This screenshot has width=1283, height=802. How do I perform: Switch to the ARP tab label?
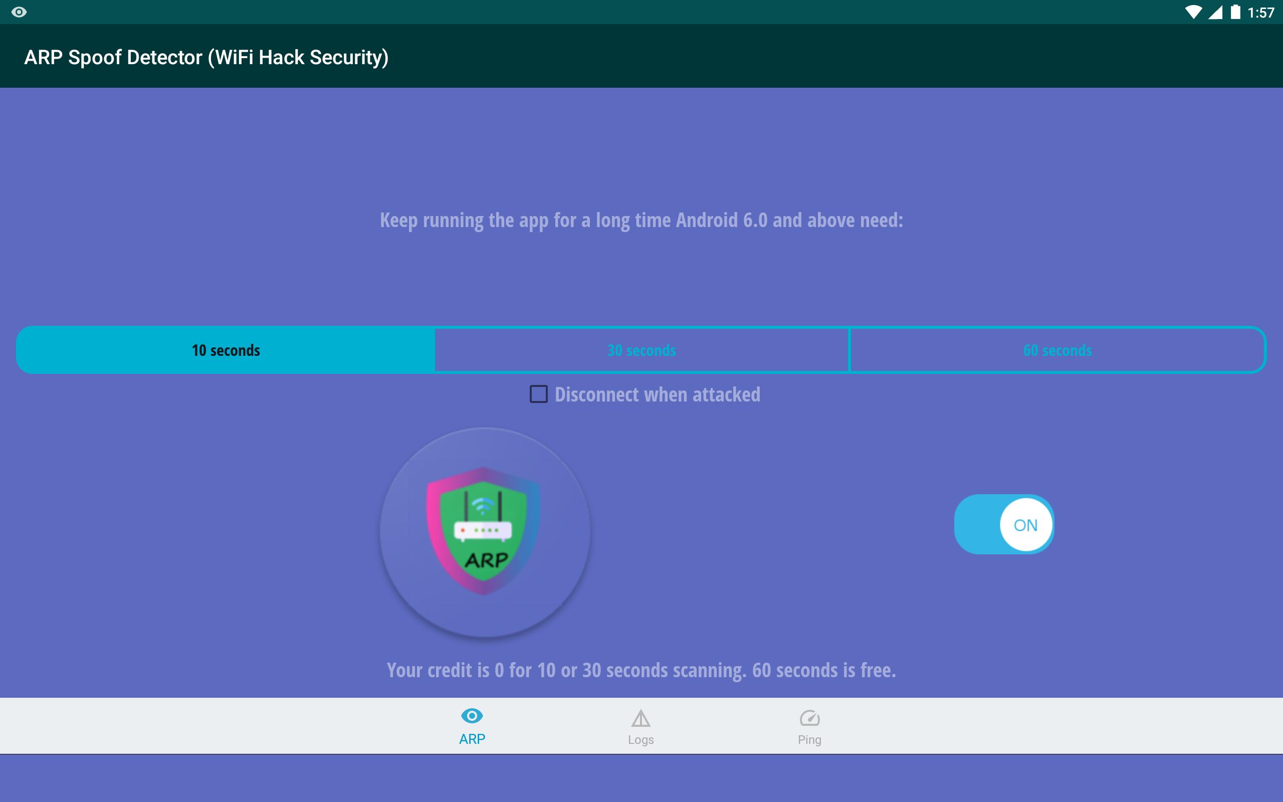[472, 739]
